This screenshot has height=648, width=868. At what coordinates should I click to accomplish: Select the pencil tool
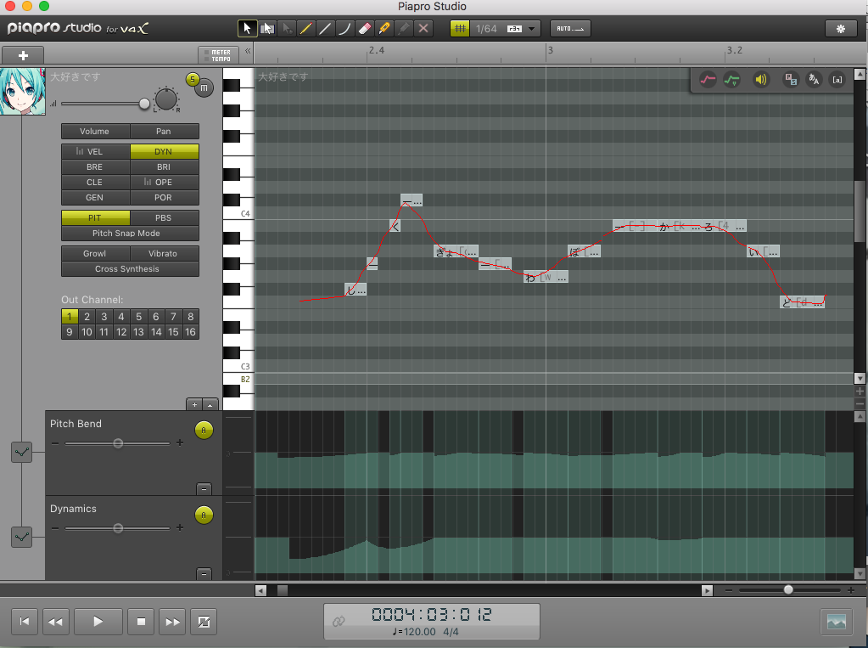coord(305,28)
